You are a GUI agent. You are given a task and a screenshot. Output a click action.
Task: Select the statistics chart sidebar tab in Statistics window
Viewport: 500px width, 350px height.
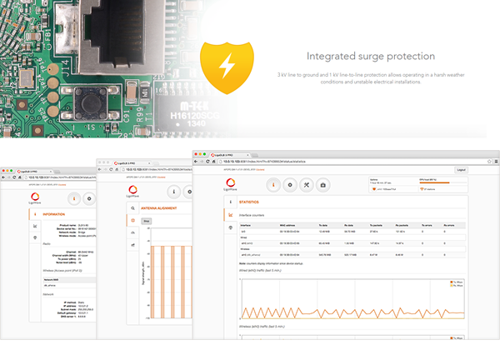pyautogui.click(x=231, y=215)
